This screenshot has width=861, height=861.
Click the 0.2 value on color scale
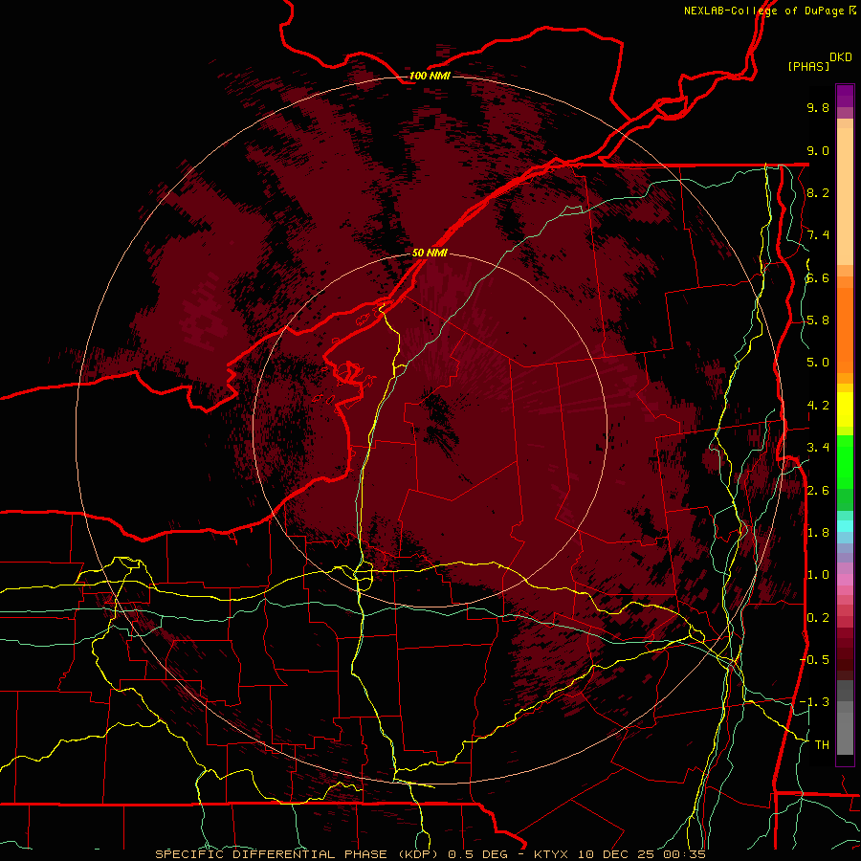818,618
